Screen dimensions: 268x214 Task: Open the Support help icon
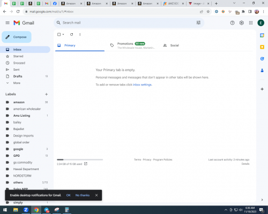pos(232,23)
